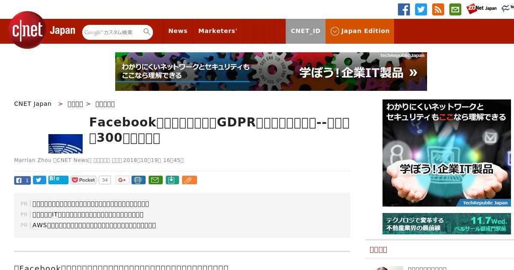
Task: Click the search magnifier icon
Action: [147, 32]
